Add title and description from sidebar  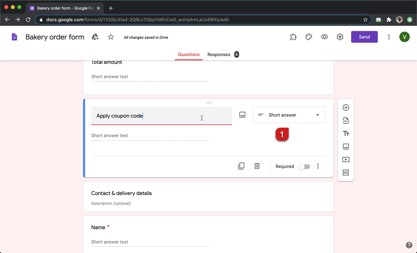346,134
